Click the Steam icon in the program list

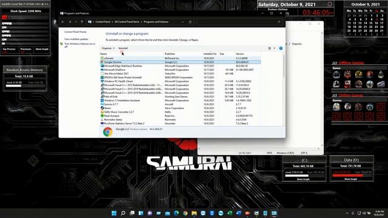[x=102, y=108]
